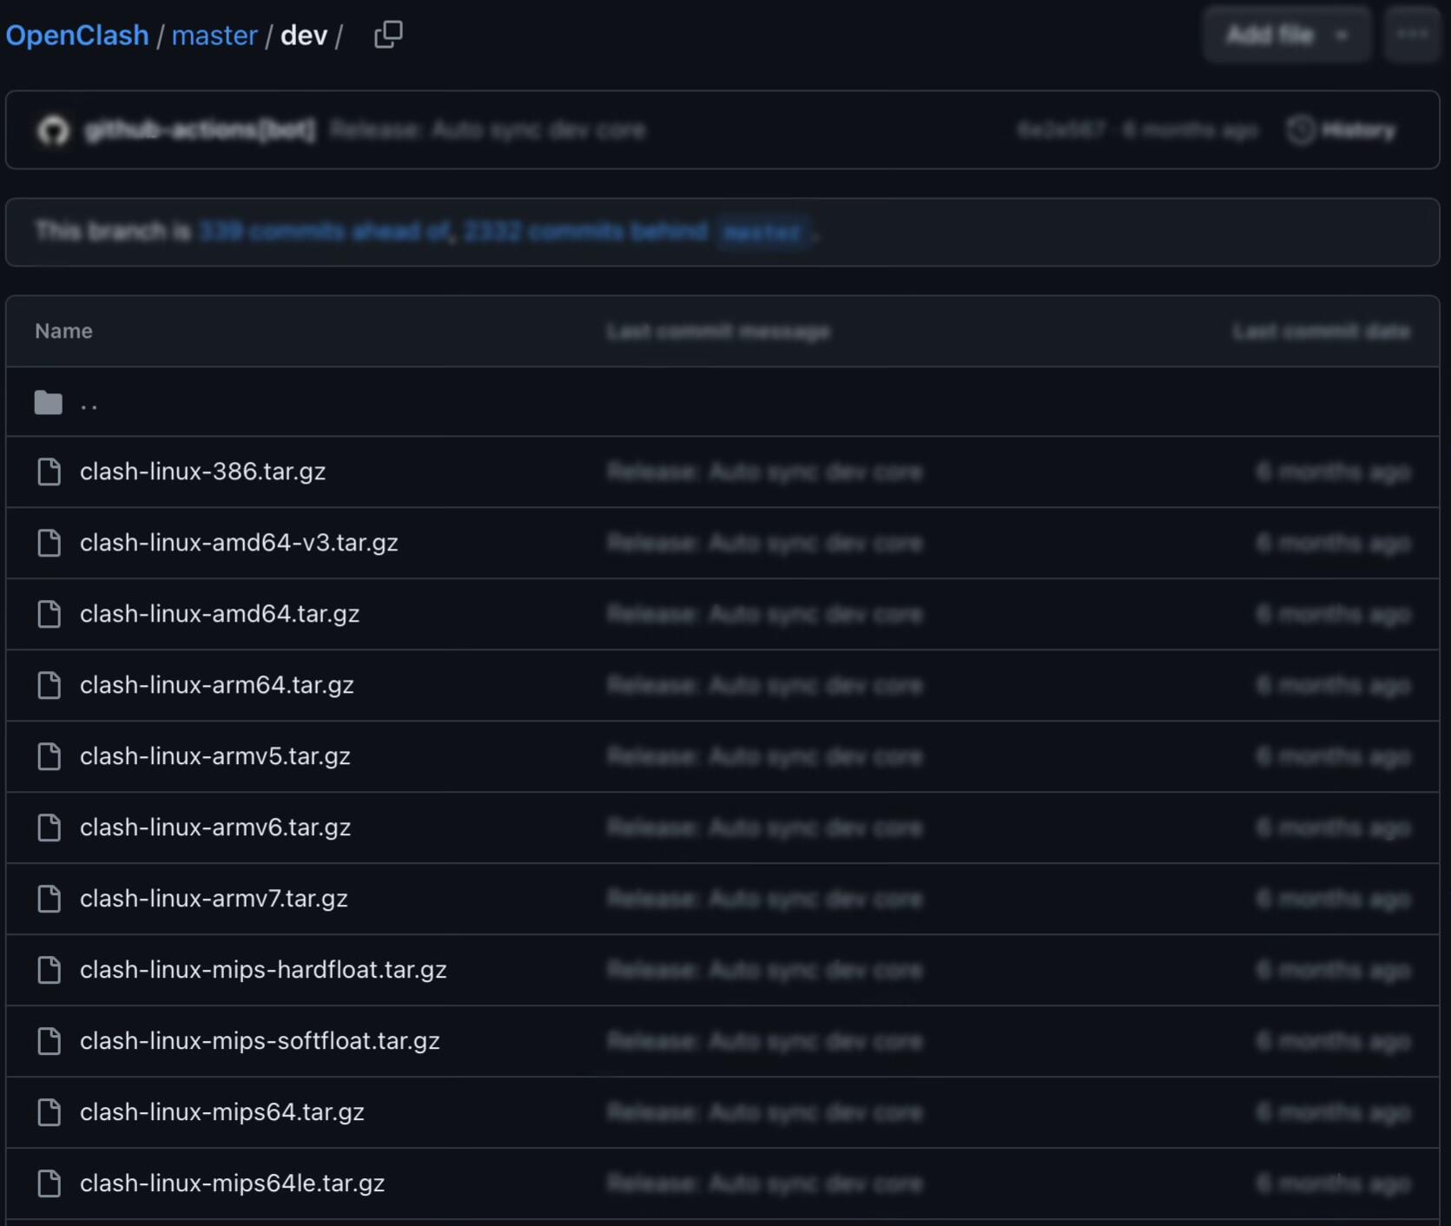1451x1226 pixels.
Task: Click file icon beside clash-linux-armv7.tar.gz
Action: [x=49, y=899]
